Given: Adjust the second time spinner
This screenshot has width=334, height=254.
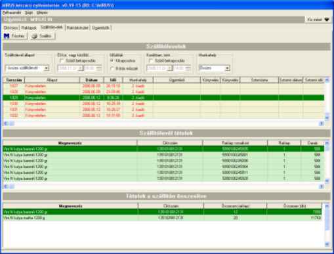Looking at the screenshot, I should pyautogui.click(x=188, y=68).
